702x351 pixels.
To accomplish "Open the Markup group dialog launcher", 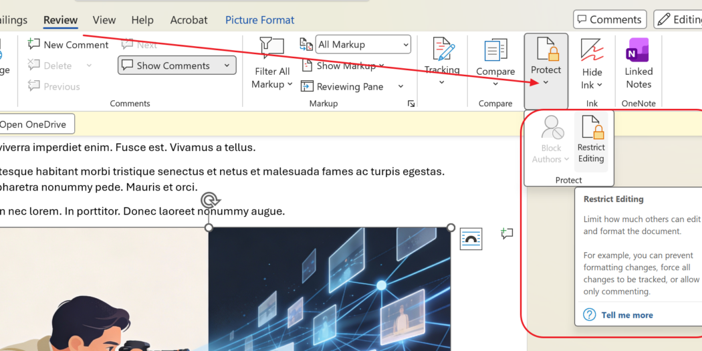I will [411, 104].
